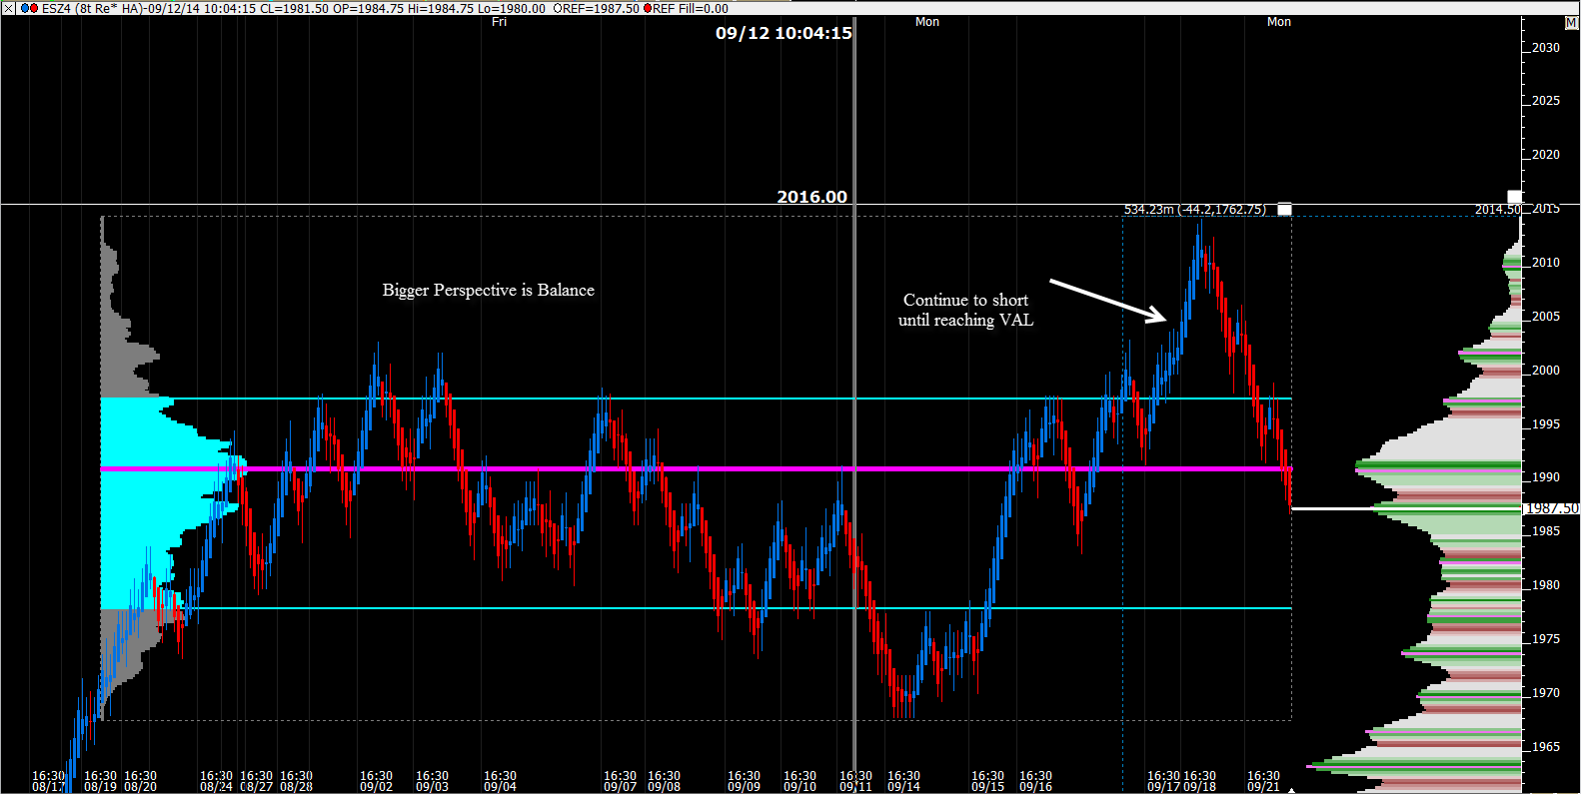Click the 'Bigger Perspective is Balance' annotation
Screen dimensions: 1581x794
tap(489, 290)
